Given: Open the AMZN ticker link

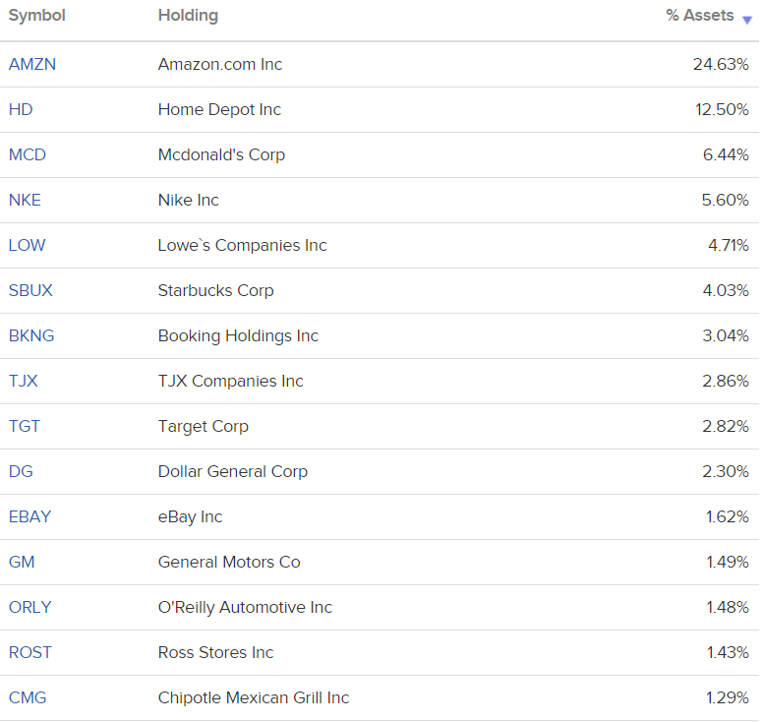Looking at the screenshot, I should pyautogui.click(x=32, y=64).
